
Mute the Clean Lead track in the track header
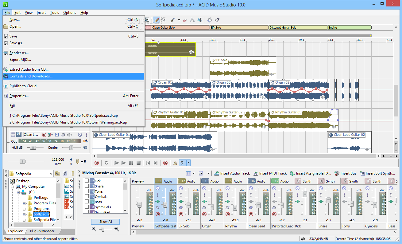80,135
